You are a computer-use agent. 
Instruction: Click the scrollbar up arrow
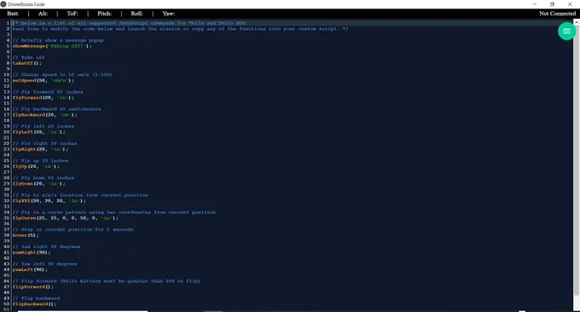point(577,22)
